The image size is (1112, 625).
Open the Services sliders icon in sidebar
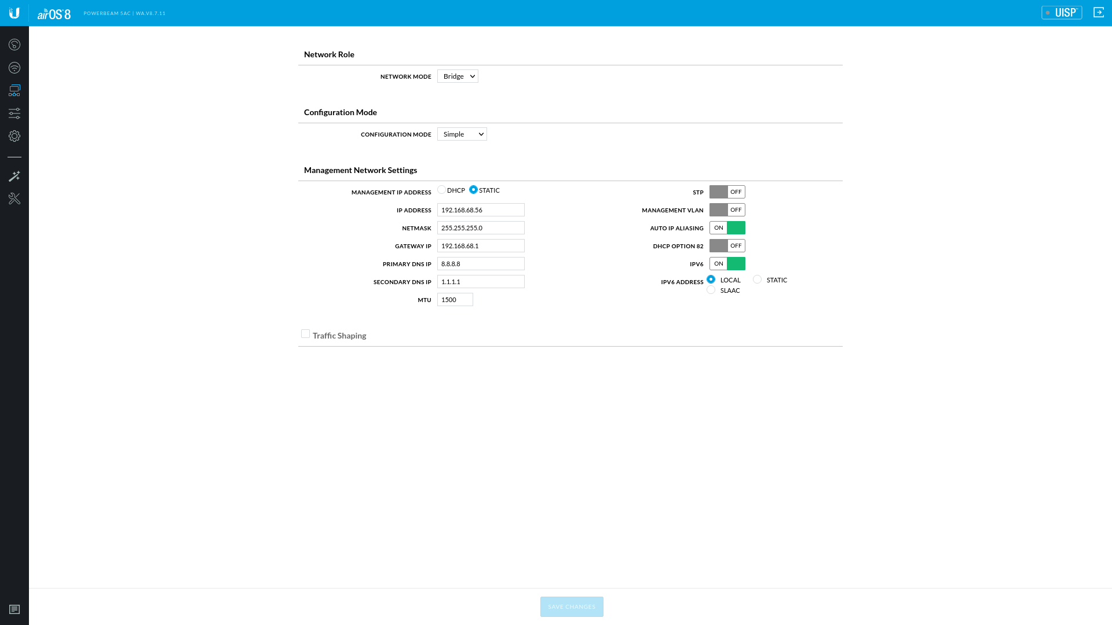point(14,113)
